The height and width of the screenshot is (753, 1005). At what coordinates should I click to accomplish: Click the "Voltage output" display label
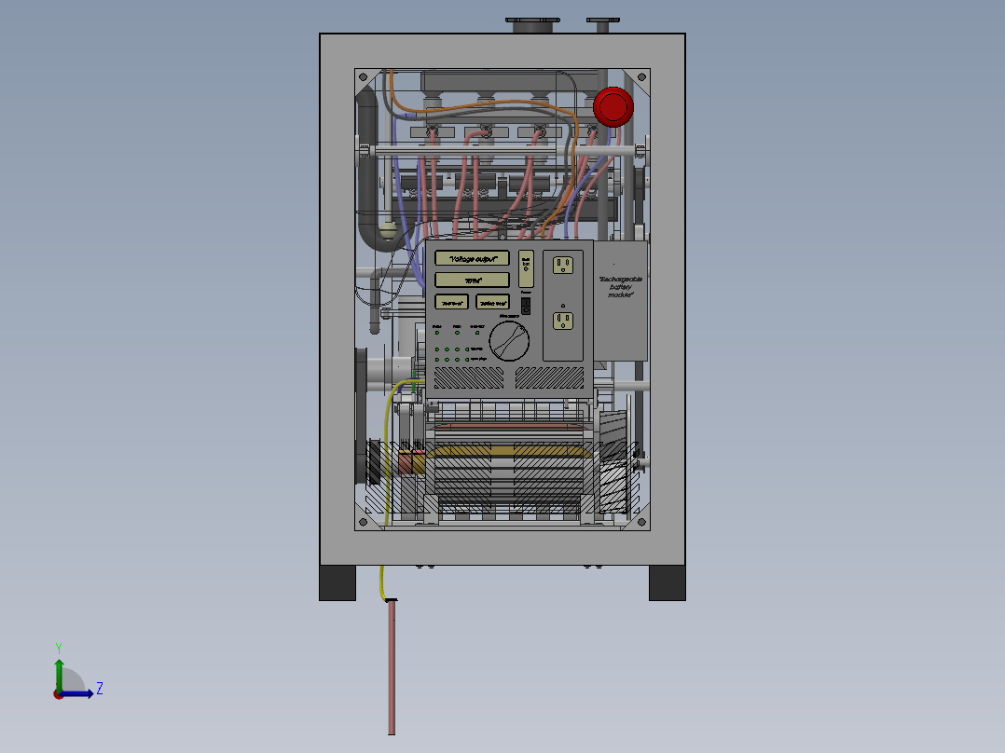pyautogui.click(x=472, y=258)
